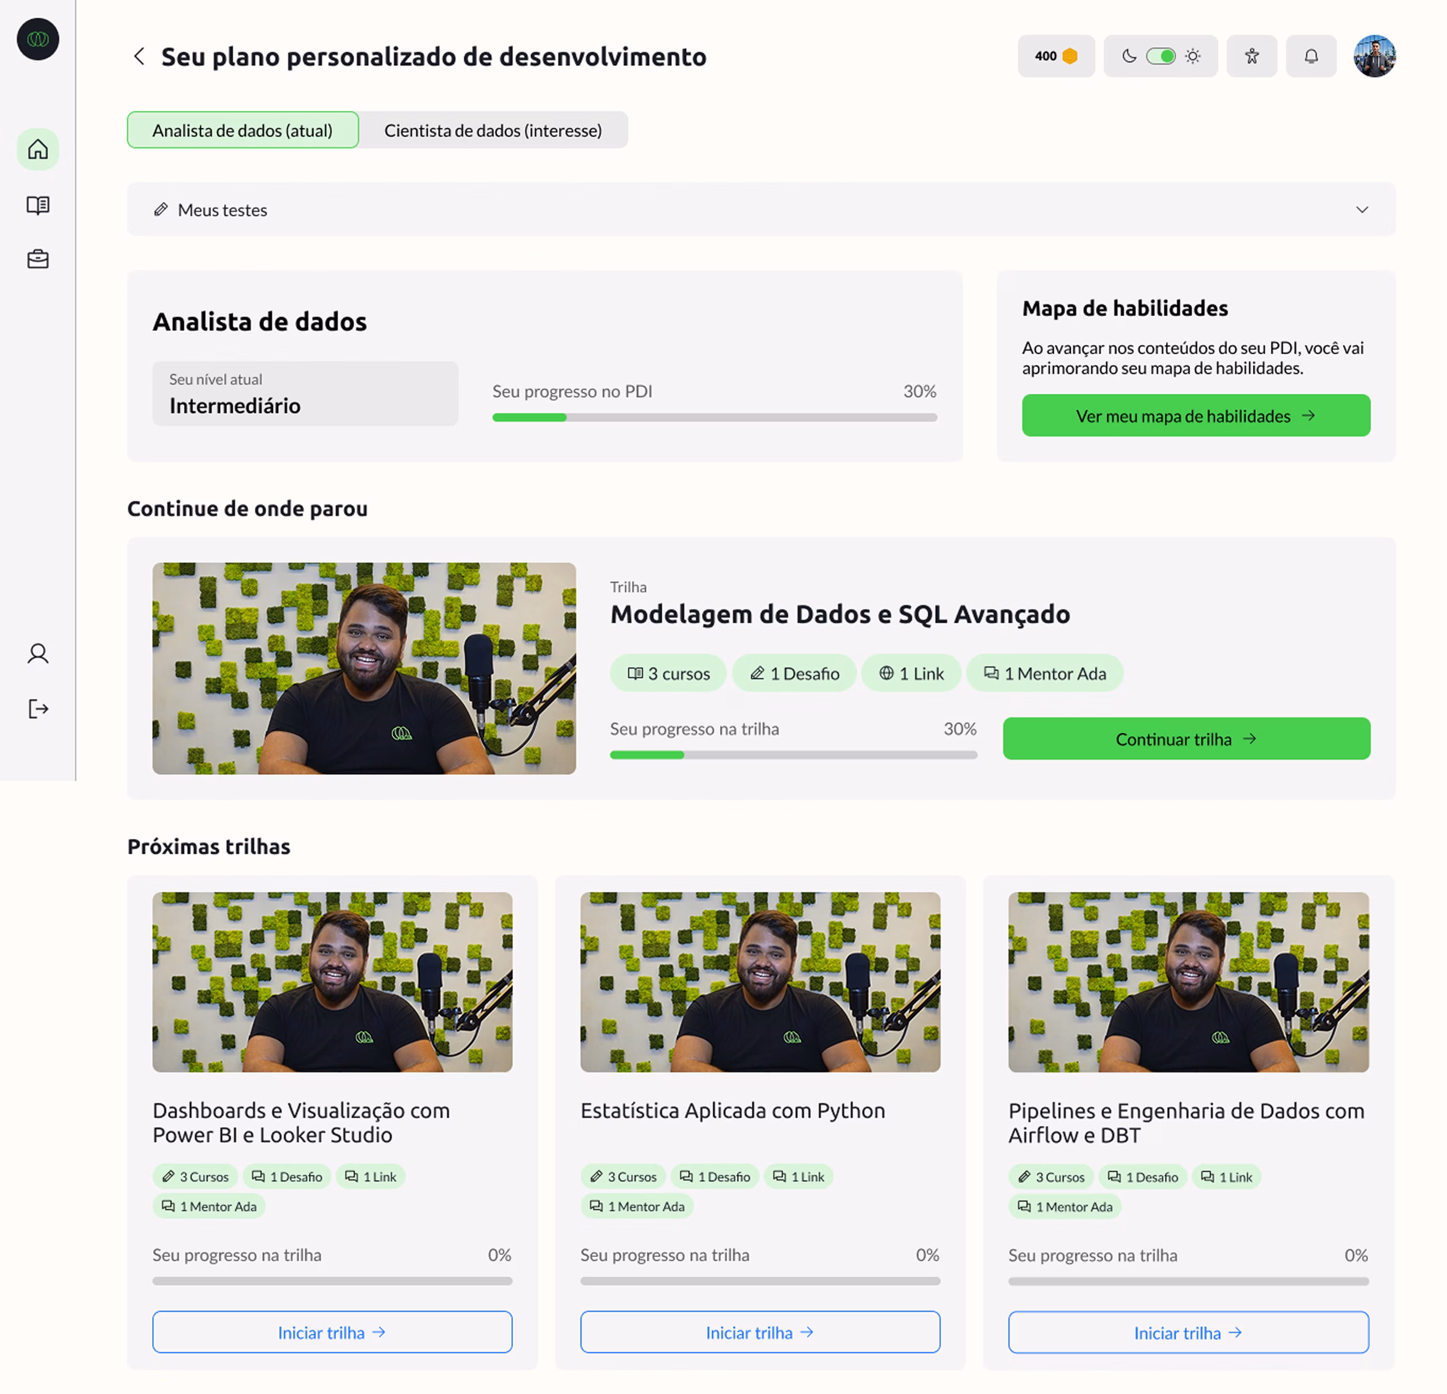Open the briefcase icon in sidebar

[x=37, y=260]
